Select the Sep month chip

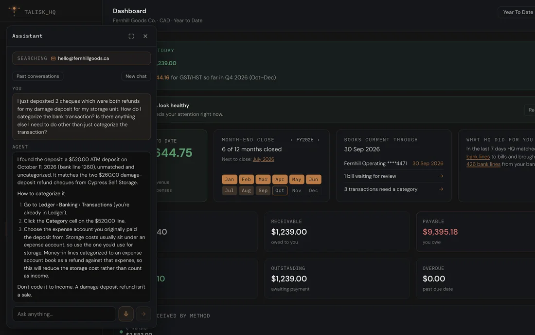(263, 190)
